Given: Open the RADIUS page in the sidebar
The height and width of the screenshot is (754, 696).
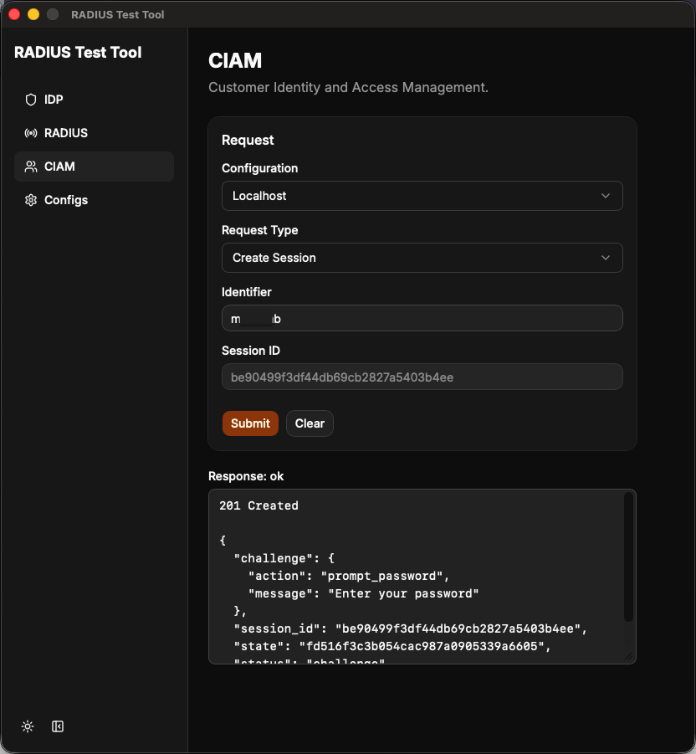Looking at the screenshot, I should pyautogui.click(x=94, y=133).
